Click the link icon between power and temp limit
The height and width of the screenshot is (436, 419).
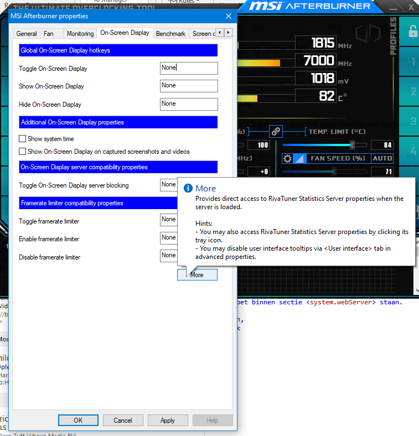(276, 131)
